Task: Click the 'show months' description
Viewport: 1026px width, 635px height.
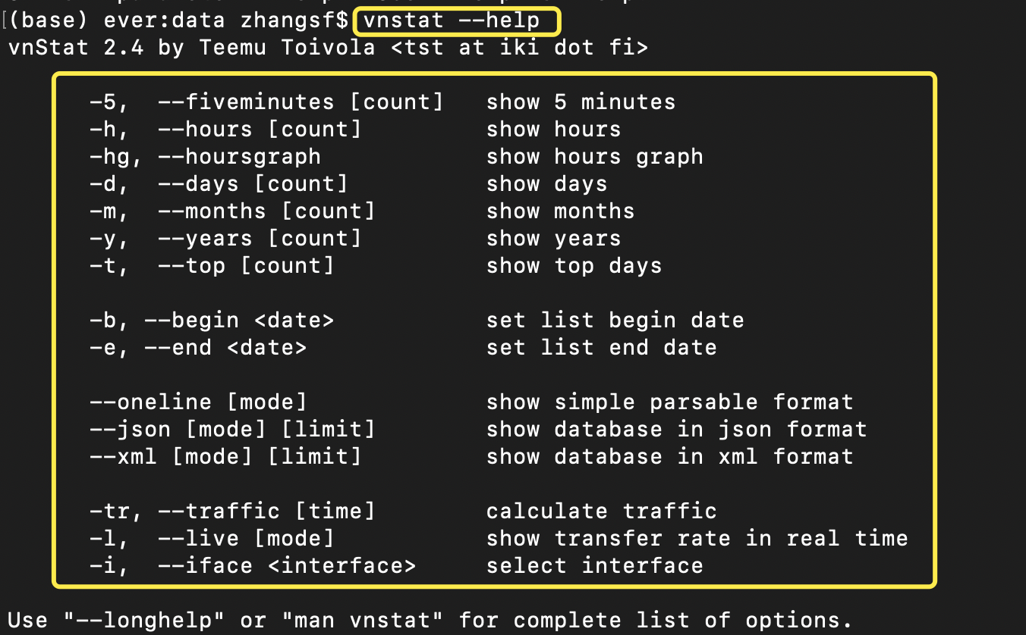Action: click(x=561, y=211)
